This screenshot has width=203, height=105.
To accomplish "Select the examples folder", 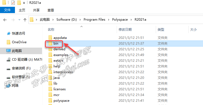I will (61, 55).
